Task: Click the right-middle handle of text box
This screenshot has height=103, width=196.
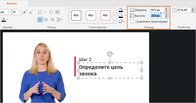Action: point(141,71)
